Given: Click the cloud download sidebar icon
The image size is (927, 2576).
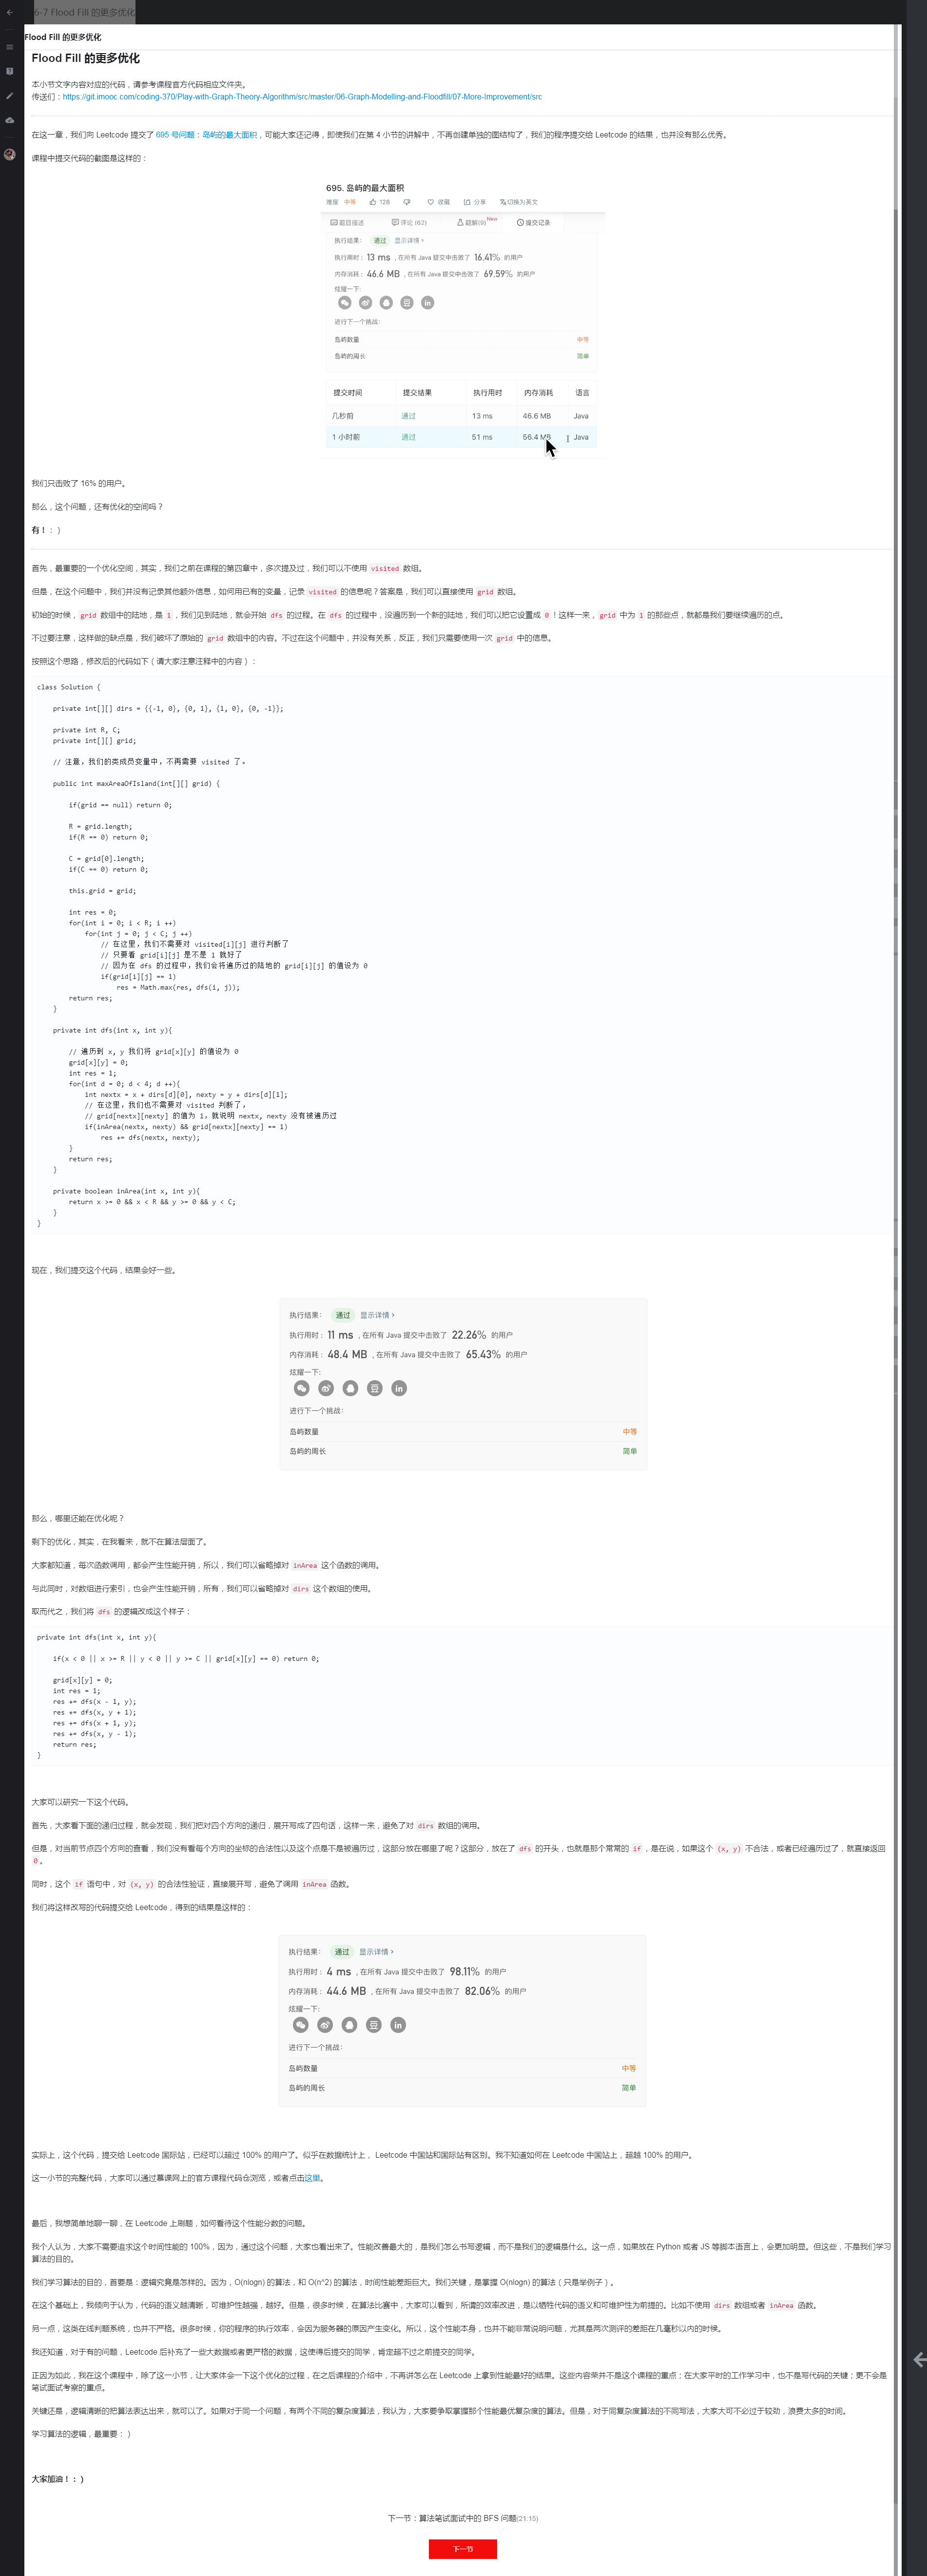Looking at the screenshot, I should click(x=9, y=120).
